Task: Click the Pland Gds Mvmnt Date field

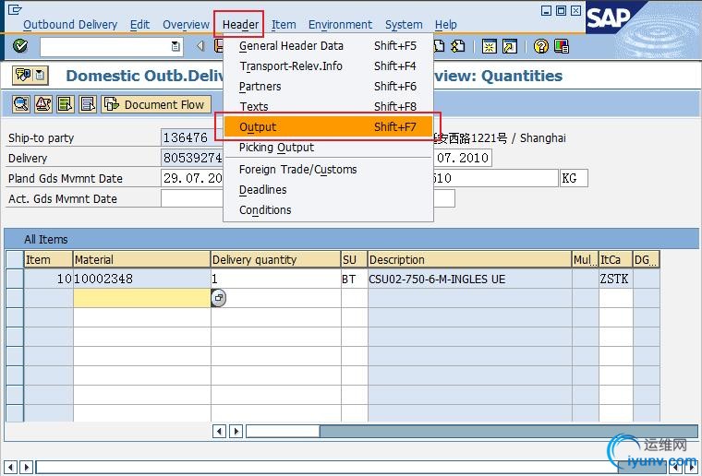Action: pyautogui.click(x=192, y=178)
